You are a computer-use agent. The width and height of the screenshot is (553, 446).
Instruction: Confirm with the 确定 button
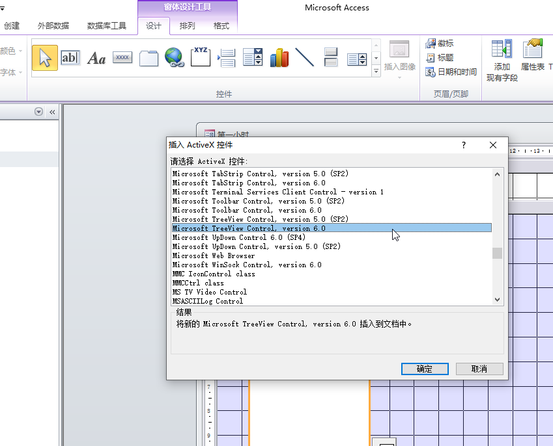425,369
